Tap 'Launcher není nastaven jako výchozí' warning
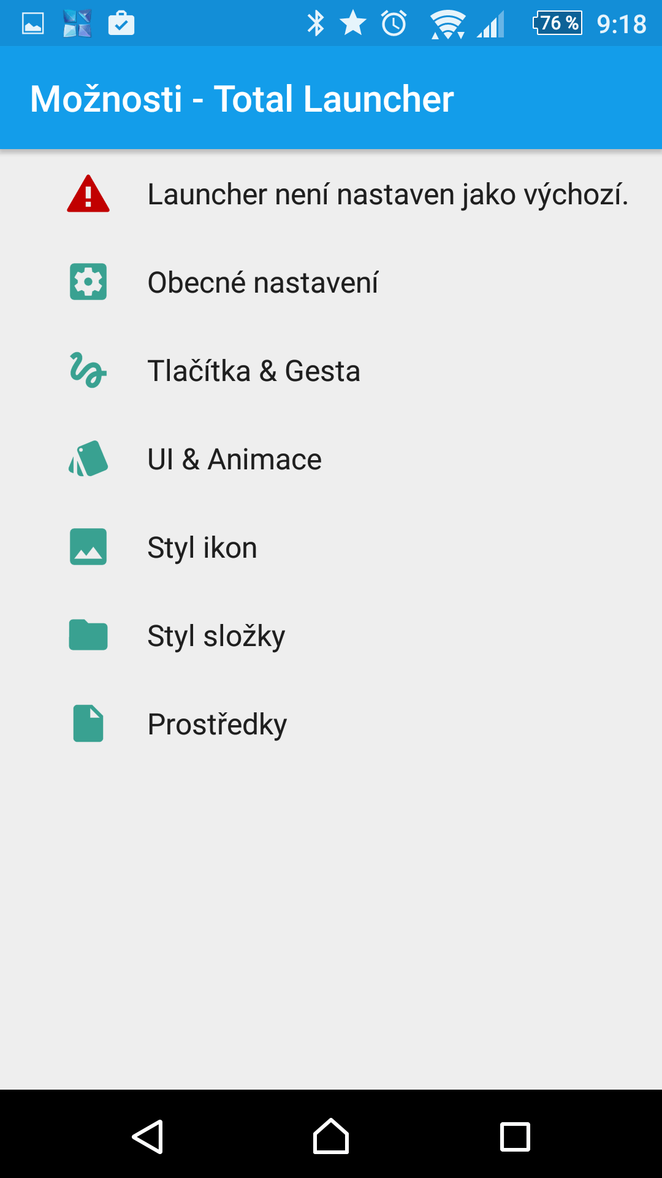This screenshot has width=662, height=1178. [x=387, y=194]
